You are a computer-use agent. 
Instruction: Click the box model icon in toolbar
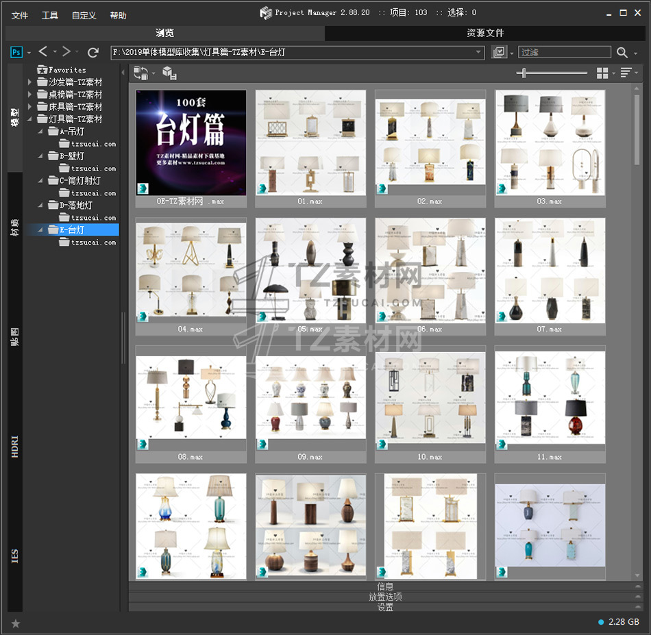(x=169, y=73)
